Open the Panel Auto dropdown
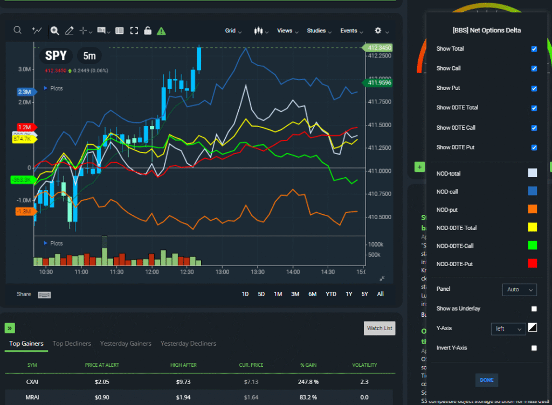Screen dimensions: 552x405 point(519,290)
